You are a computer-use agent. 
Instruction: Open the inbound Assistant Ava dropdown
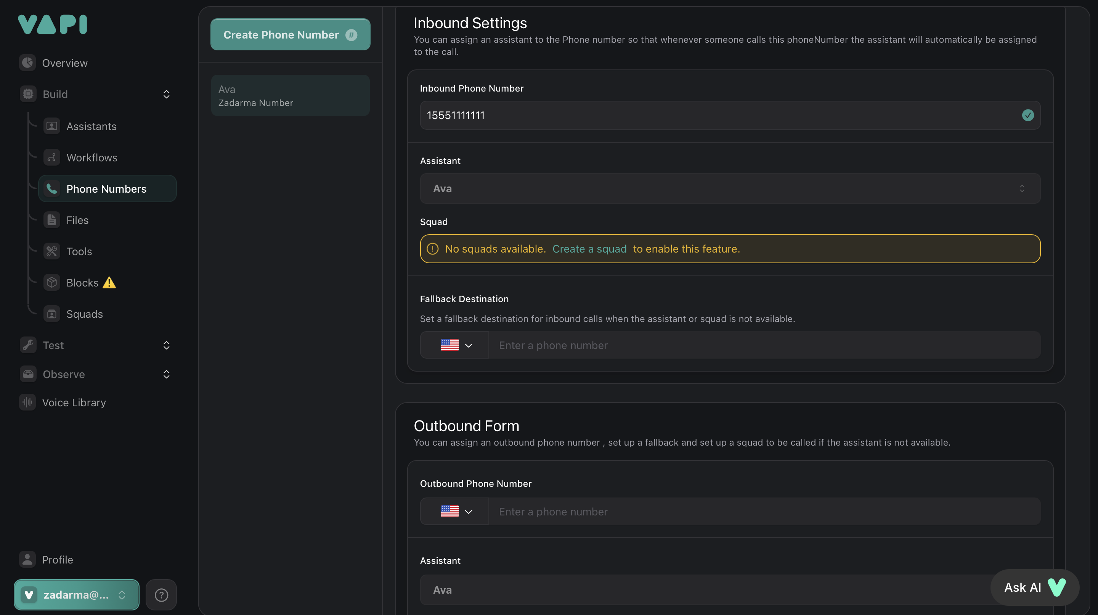[730, 188]
